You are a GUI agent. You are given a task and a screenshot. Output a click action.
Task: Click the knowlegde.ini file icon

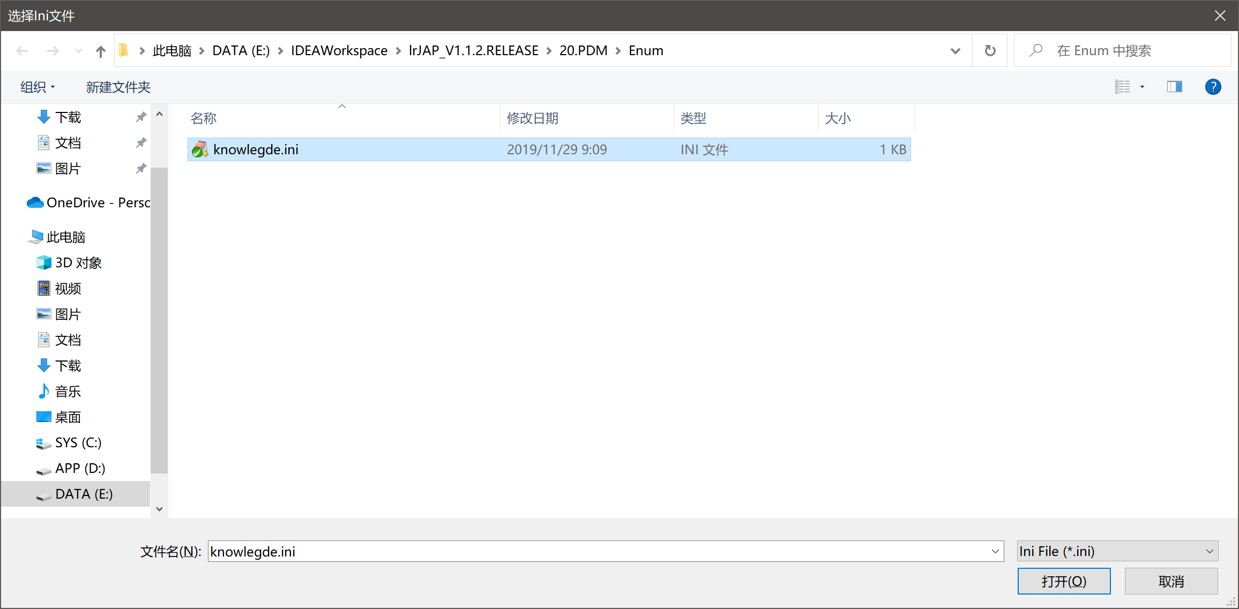pos(200,149)
